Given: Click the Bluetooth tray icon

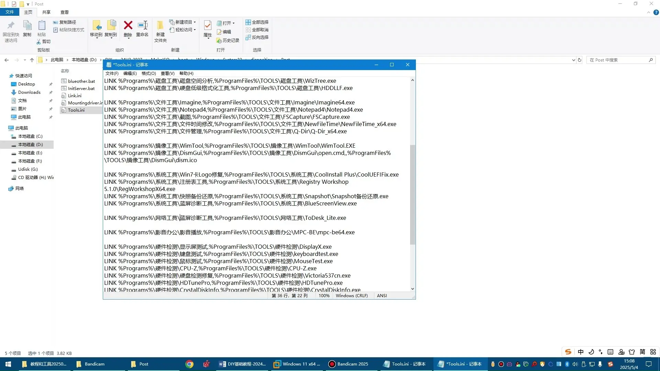Looking at the screenshot, I should pyautogui.click(x=567, y=364).
